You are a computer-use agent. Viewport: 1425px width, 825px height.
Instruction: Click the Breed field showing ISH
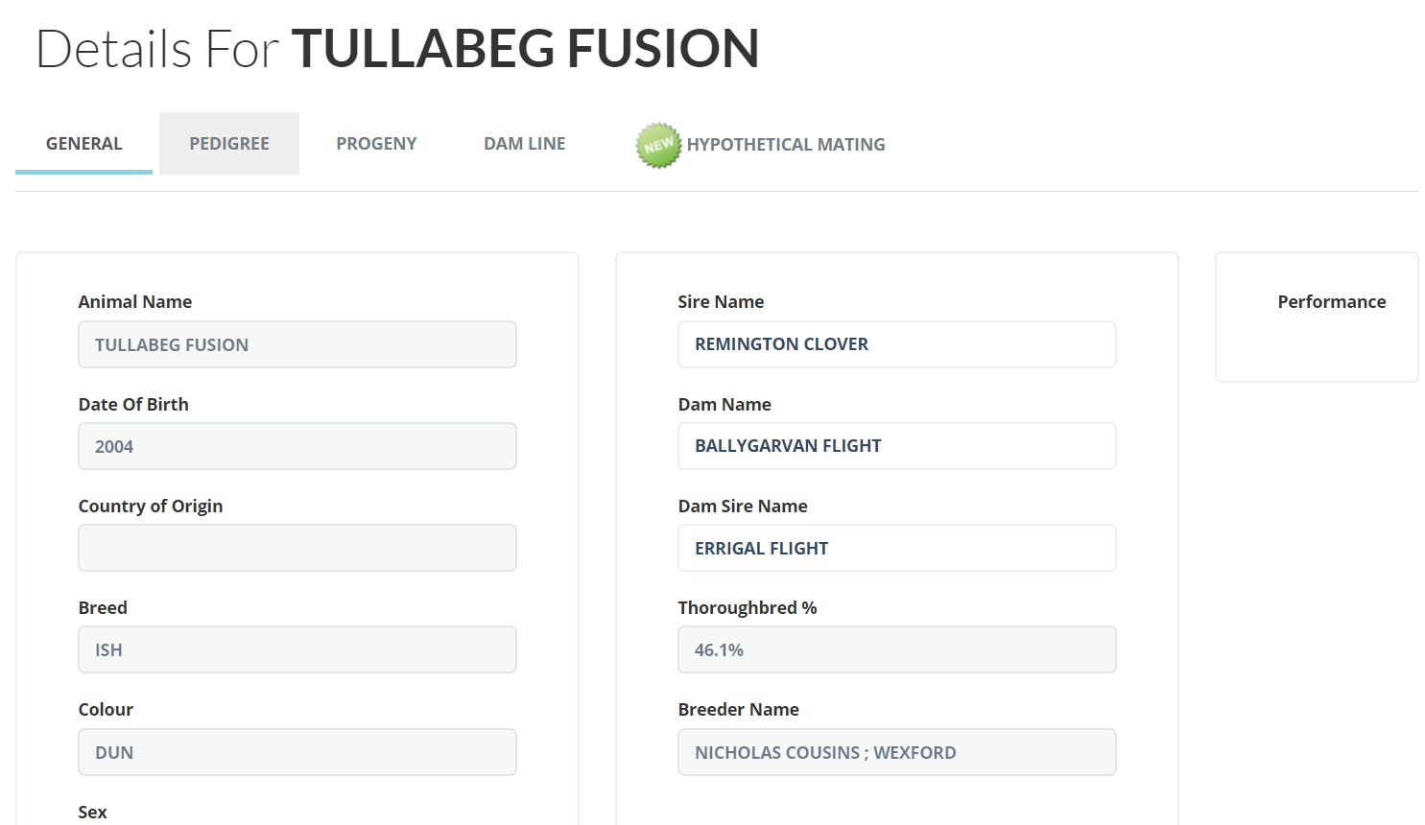(x=297, y=650)
